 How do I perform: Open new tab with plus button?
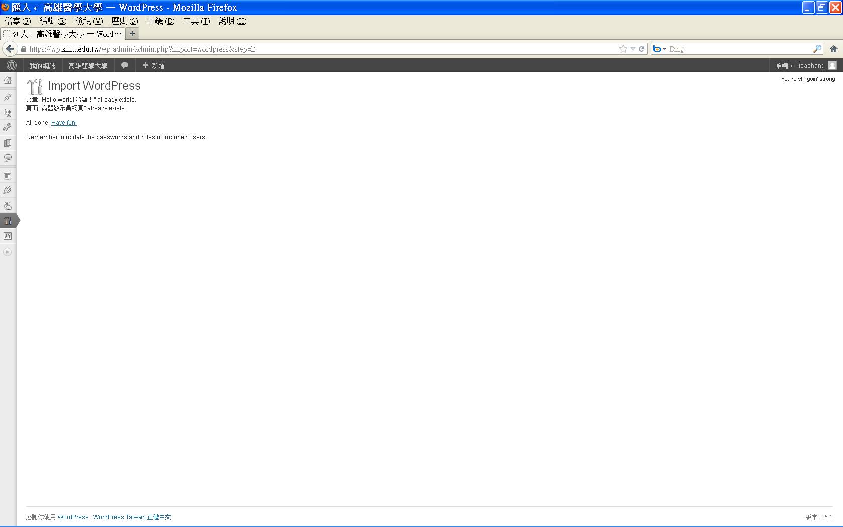click(132, 34)
